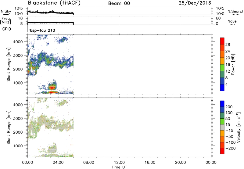Click the '16' power scale value

(x=228, y=65)
